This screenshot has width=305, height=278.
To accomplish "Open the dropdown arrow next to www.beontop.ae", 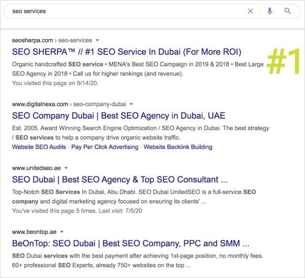I will (x=62, y=232).
